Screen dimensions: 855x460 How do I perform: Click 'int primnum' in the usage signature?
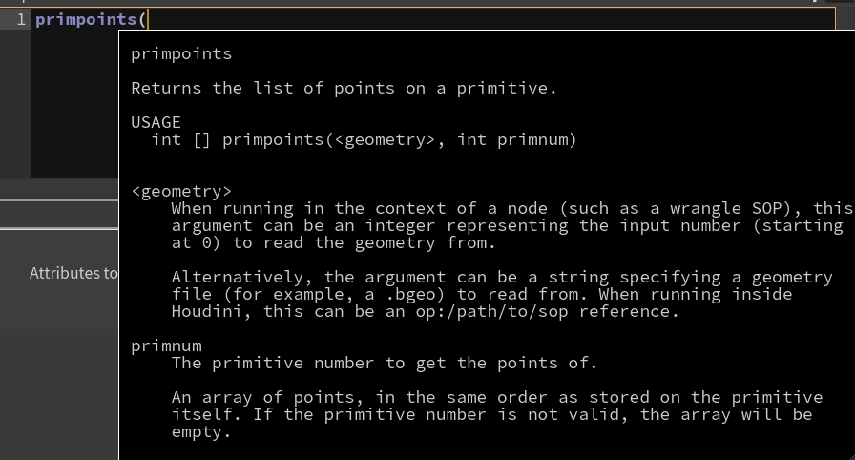pos(516,140)
